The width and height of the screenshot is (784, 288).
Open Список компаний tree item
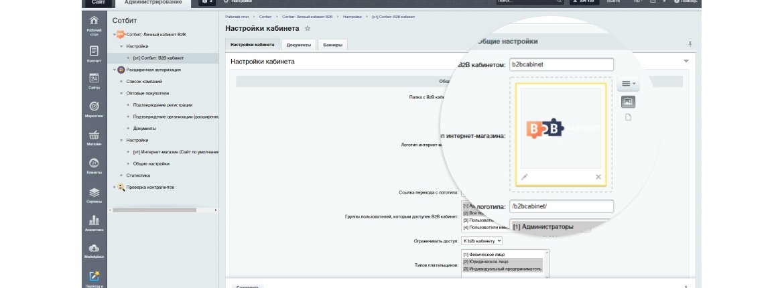click(x=144, y=82)
